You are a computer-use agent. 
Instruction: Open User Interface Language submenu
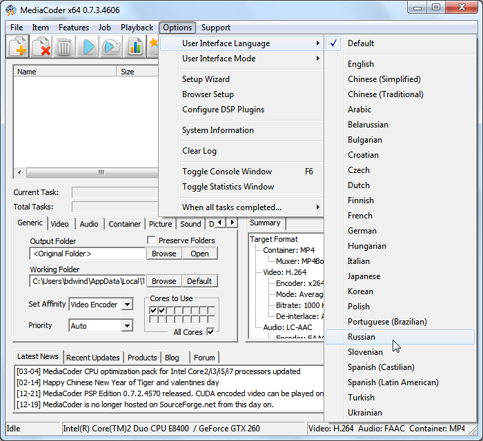[x=241, y=43]
